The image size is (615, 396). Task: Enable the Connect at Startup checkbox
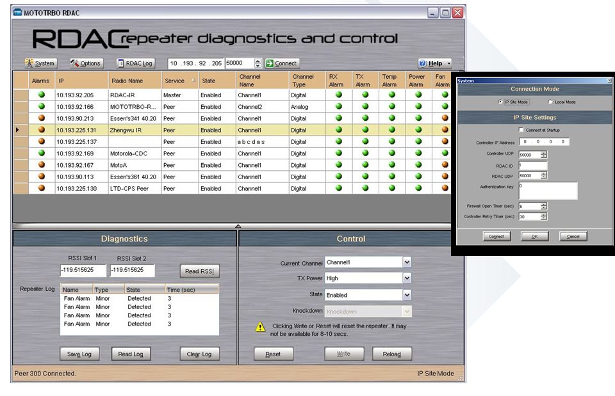pyautogui.click(x=521, y=130)
